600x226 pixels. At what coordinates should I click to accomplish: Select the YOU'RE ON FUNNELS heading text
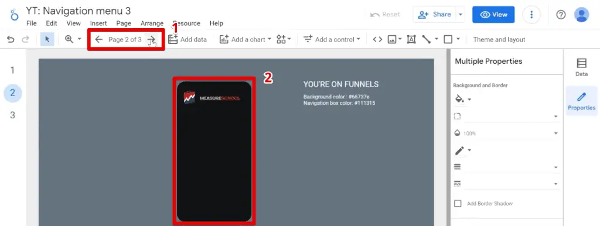tap(341, 84)
